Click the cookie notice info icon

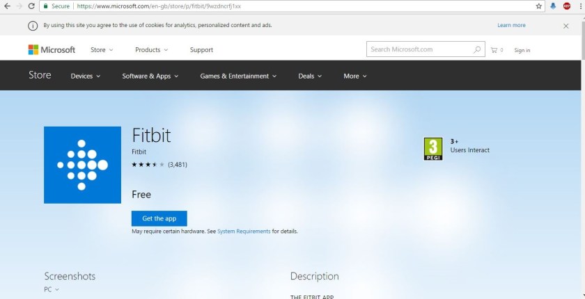[33, 26]
